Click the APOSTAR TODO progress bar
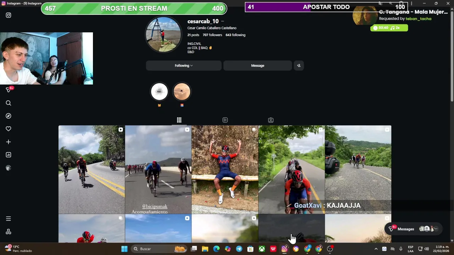The image size is (454, 255). point(326,7)
